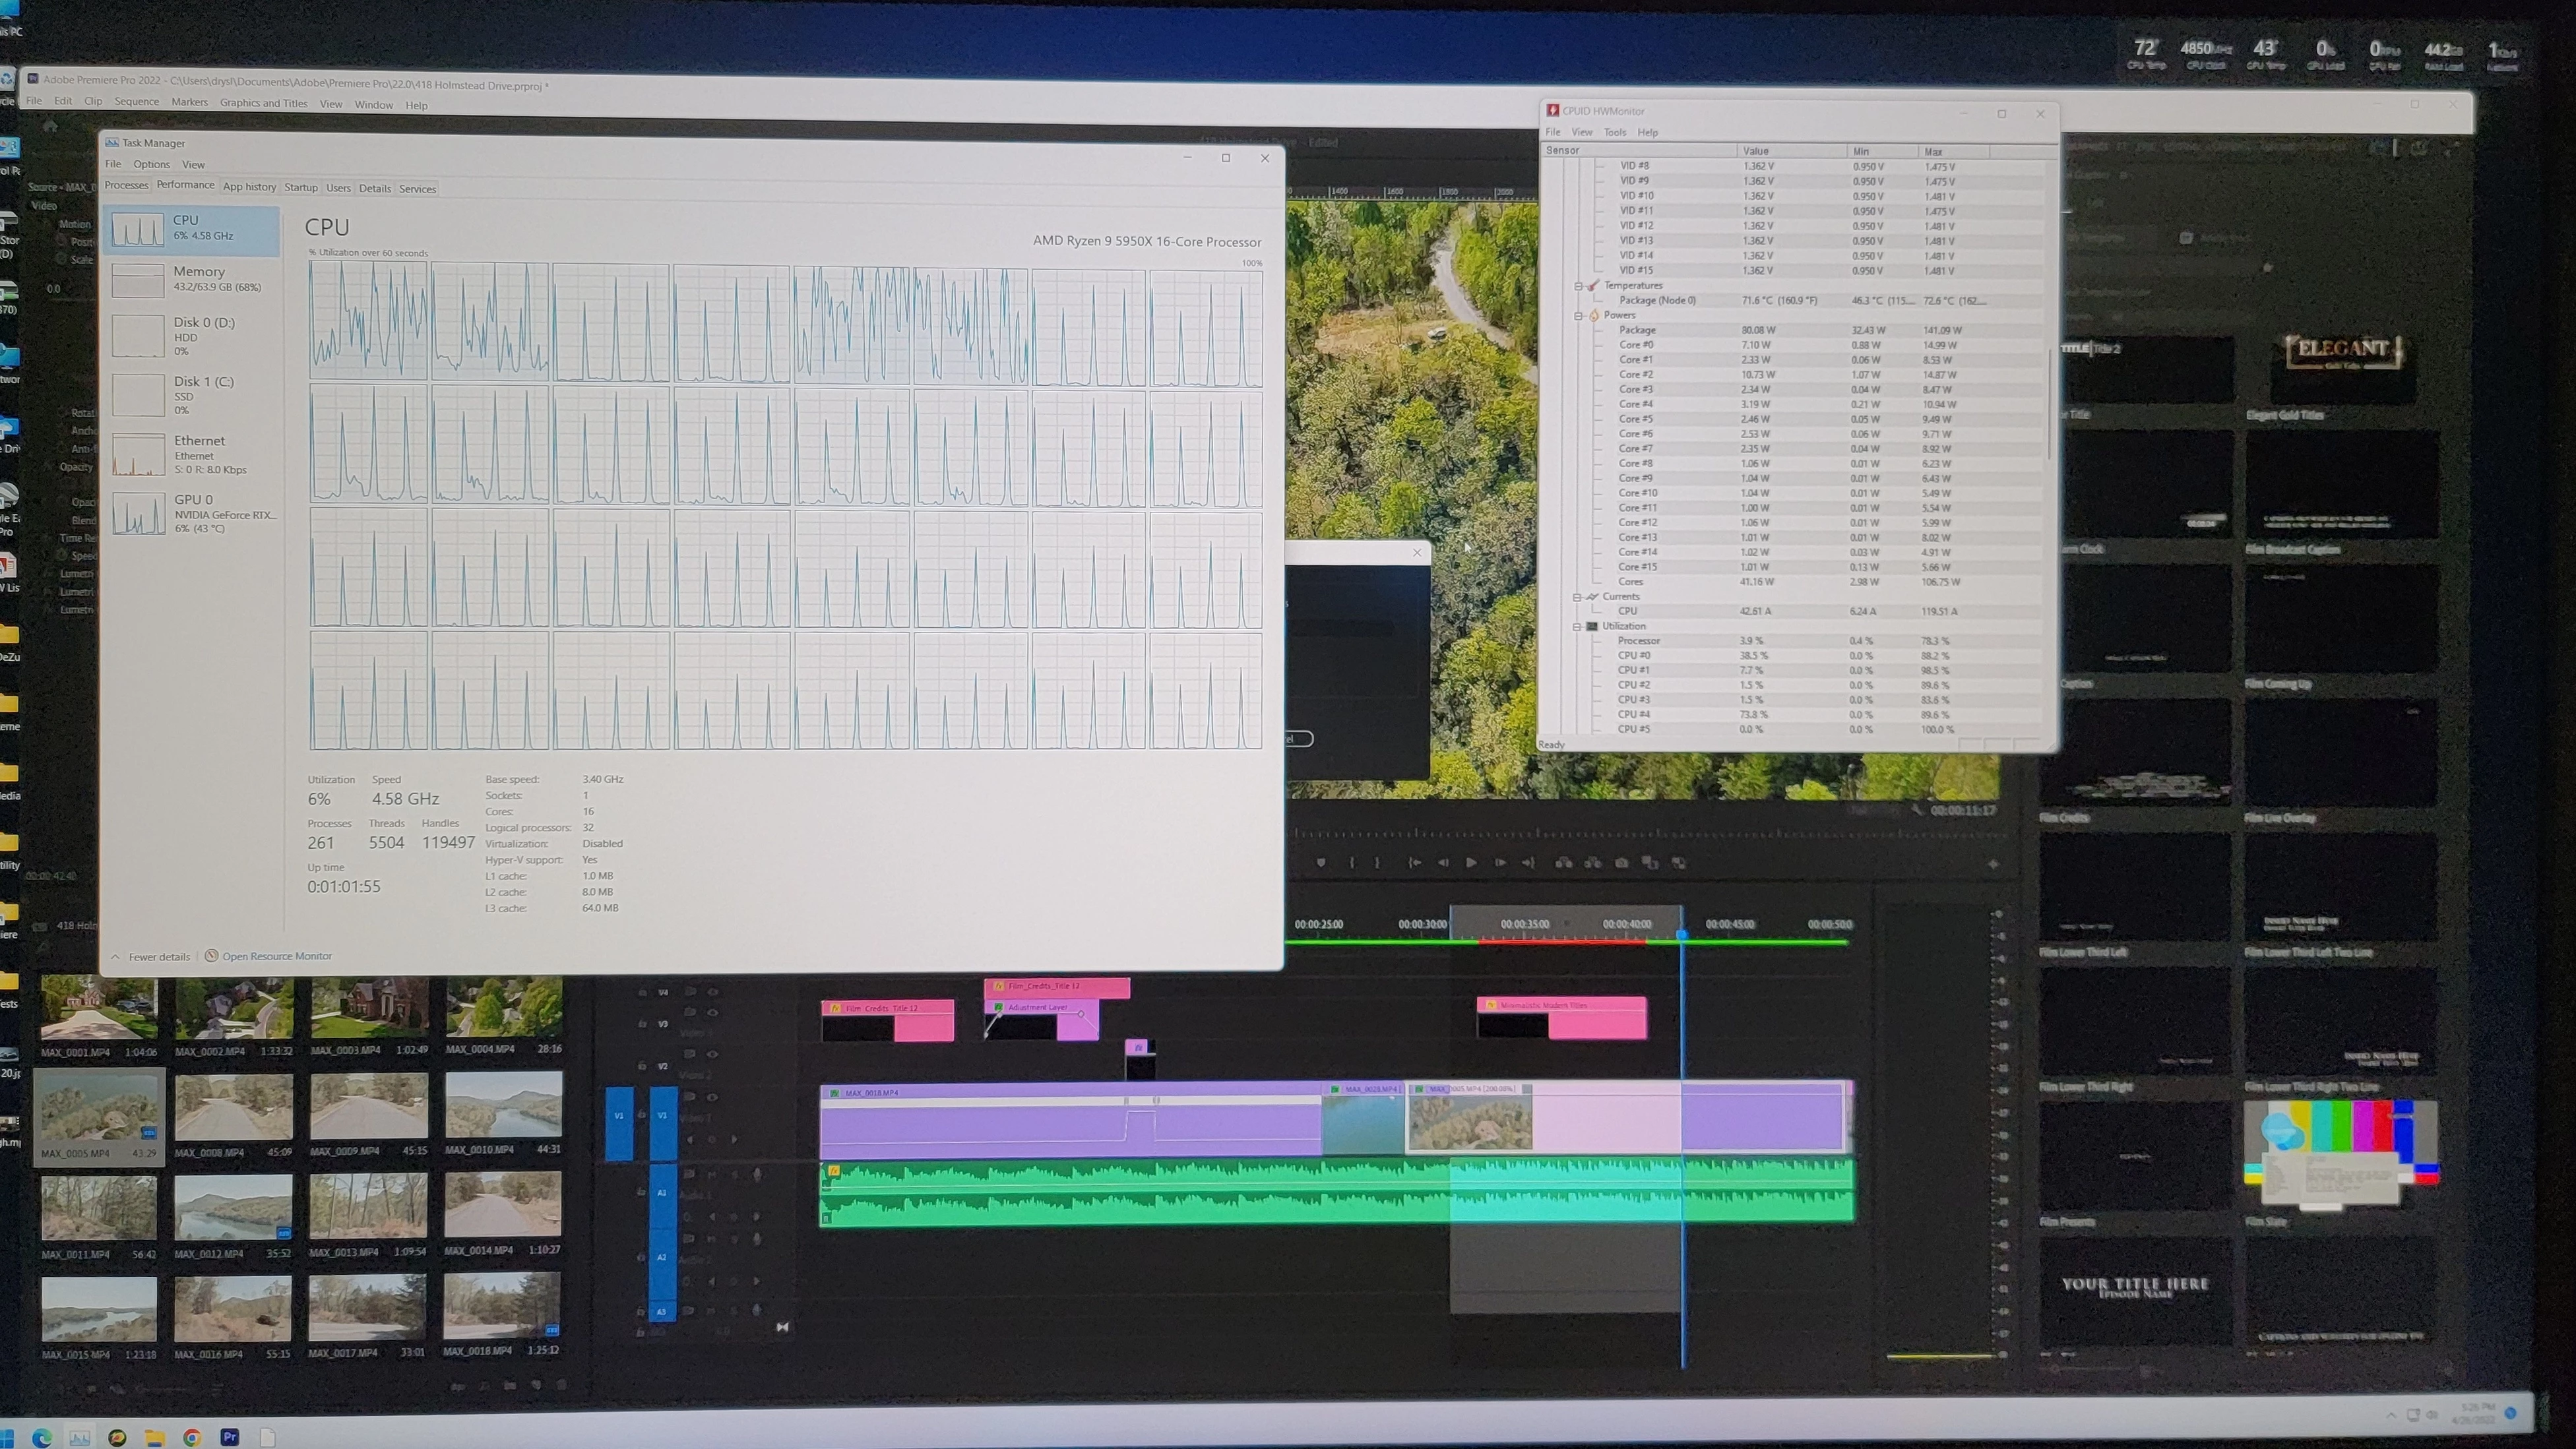
Task: Click the Step Forward one frame icon
Action: coord(1500,863)
